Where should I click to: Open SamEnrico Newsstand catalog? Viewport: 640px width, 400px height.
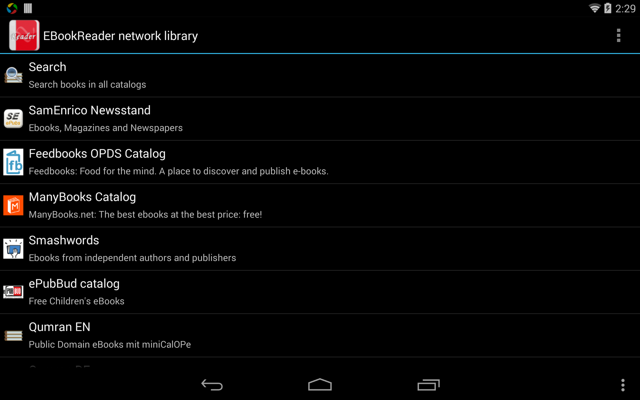(320, 119)
